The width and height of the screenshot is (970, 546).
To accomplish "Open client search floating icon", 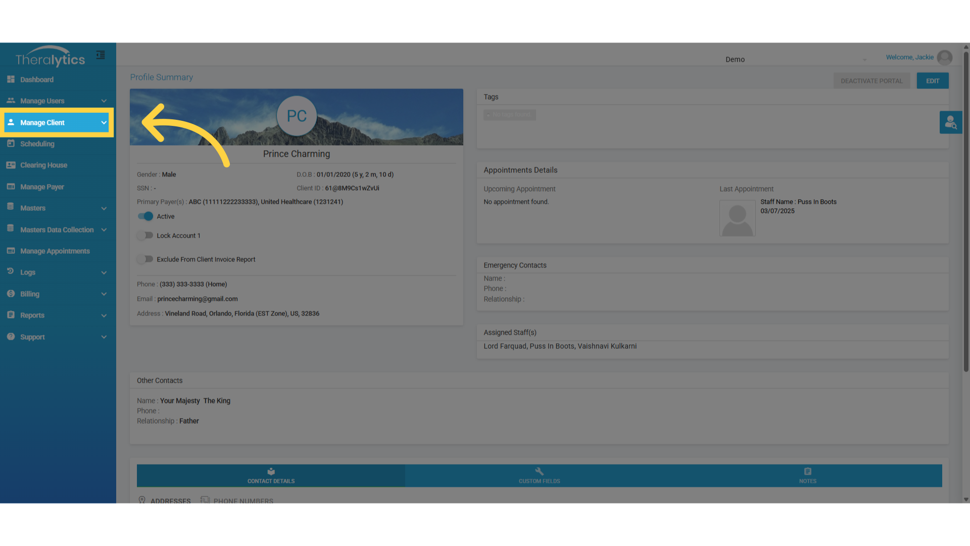I will 950,122.
